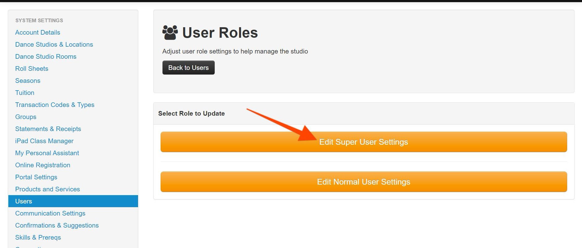
Task: Select Dance Studio Rooms link
Action: point(46,57)
